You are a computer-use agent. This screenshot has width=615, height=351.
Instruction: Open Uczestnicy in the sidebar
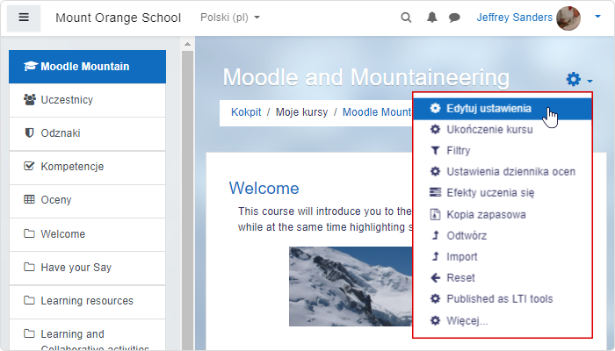[x=88, y=100]
